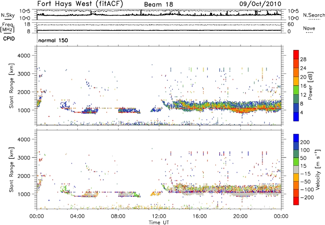Click the gray band of the velocity colorbar
Image resolution: width=325 pixels, height=225 pixels.
coord(296,169)
